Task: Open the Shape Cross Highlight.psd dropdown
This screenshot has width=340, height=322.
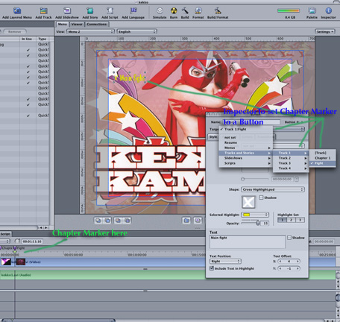Action: (273, 189)
